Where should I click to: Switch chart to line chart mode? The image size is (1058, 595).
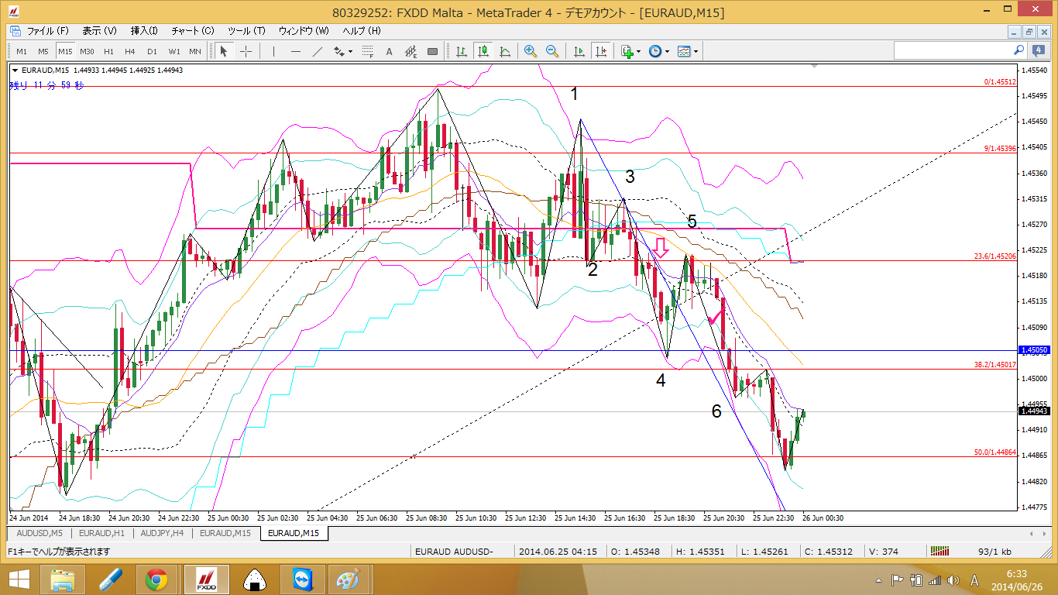(505, 51)
